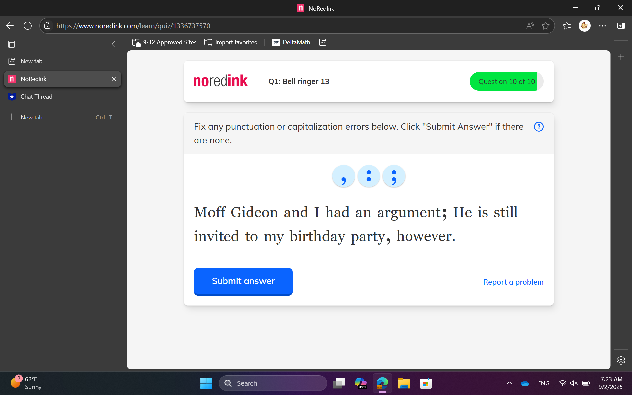
Task: Select the semicolon punctuation icon
Action: [x=394, y=176]
